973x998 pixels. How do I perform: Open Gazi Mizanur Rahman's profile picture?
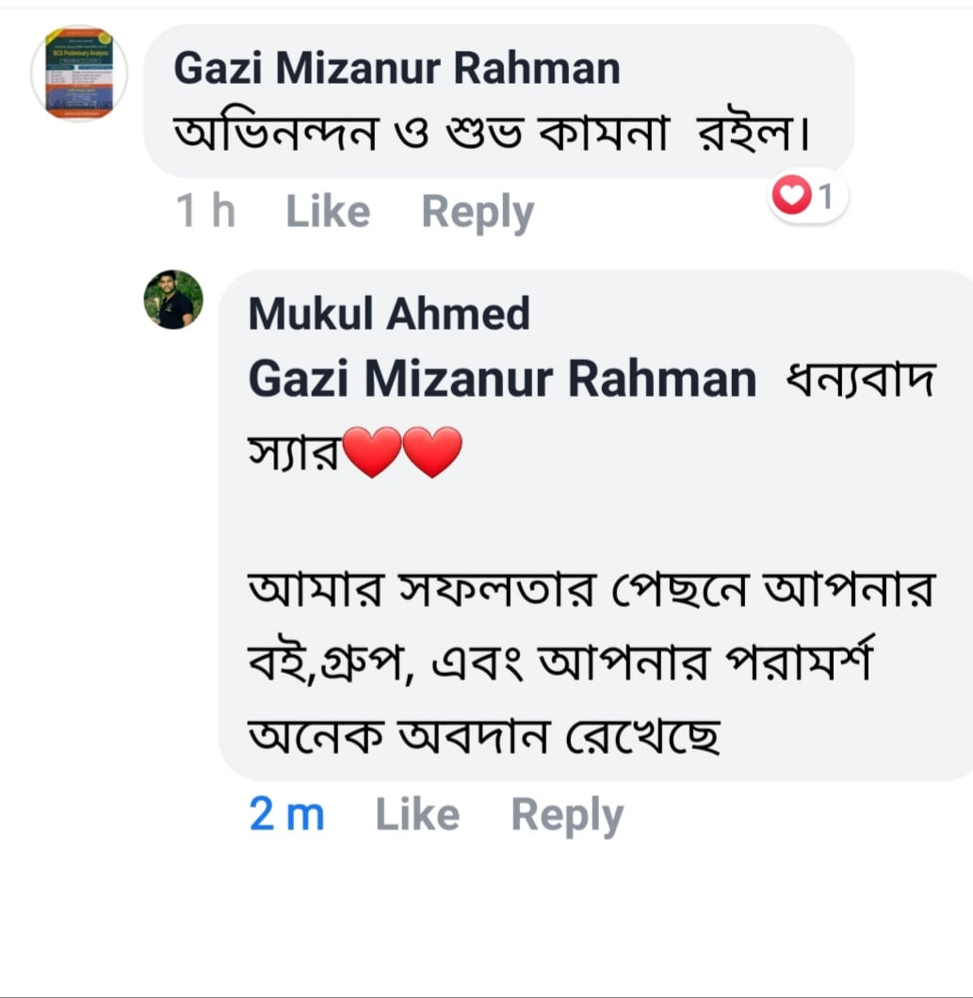(79, 74)
